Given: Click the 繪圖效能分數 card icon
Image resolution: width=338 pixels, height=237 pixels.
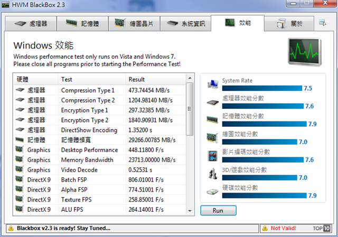Looking at the screenshot, I should 212,138.
